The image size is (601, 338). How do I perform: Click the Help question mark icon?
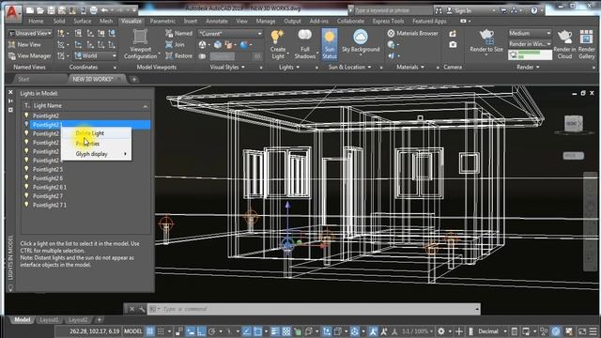pos(534,10)
